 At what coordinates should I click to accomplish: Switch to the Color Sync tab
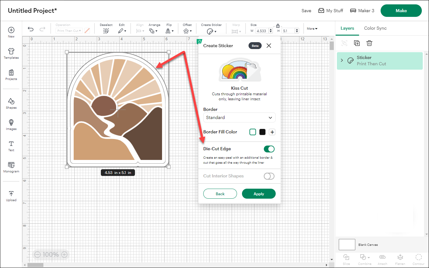pyautogui.click(x=375, y=28)
